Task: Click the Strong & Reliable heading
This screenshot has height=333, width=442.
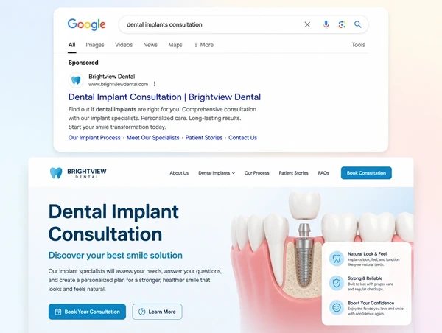Action: pyautogui.click(x=365, y=278)
